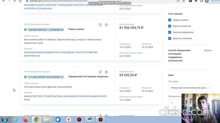This screenshot has width=220, height=123.
Task: Open the compass icon for procurement 0138200001823000012
Action: pos(100,72)
